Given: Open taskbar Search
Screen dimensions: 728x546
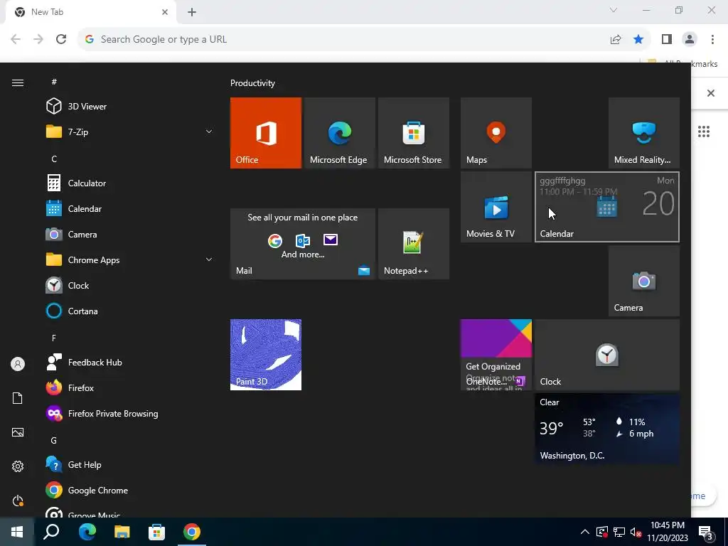Looking at the screenshot, I should tap(51, 532).
